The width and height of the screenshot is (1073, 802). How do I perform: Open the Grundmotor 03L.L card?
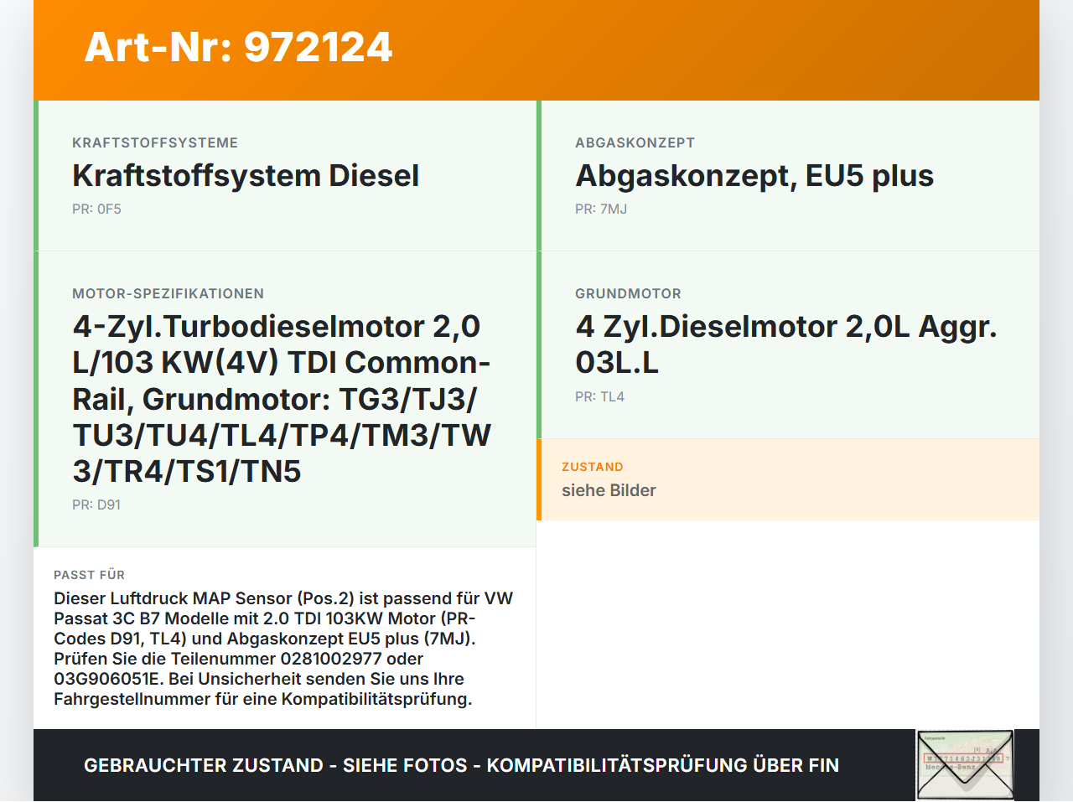785,344
